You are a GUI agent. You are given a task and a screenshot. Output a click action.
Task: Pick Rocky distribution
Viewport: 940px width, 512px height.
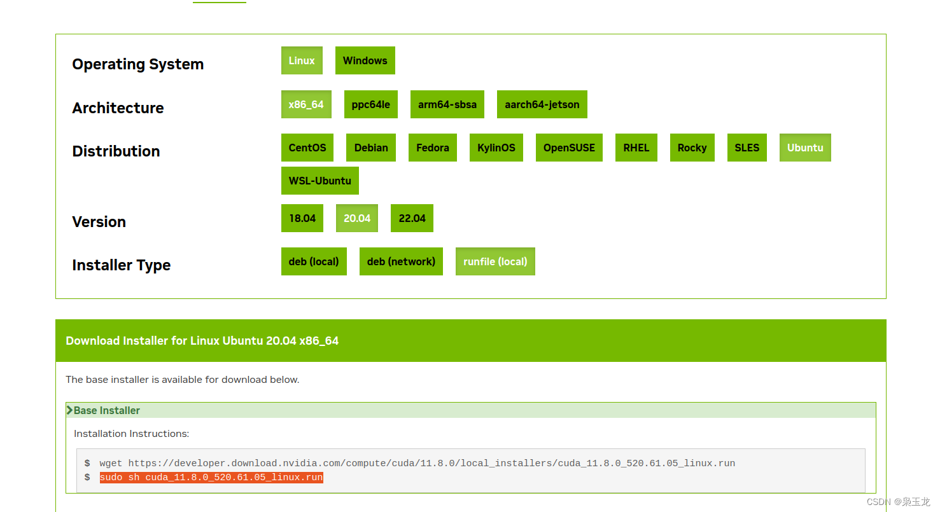point(692,148)
